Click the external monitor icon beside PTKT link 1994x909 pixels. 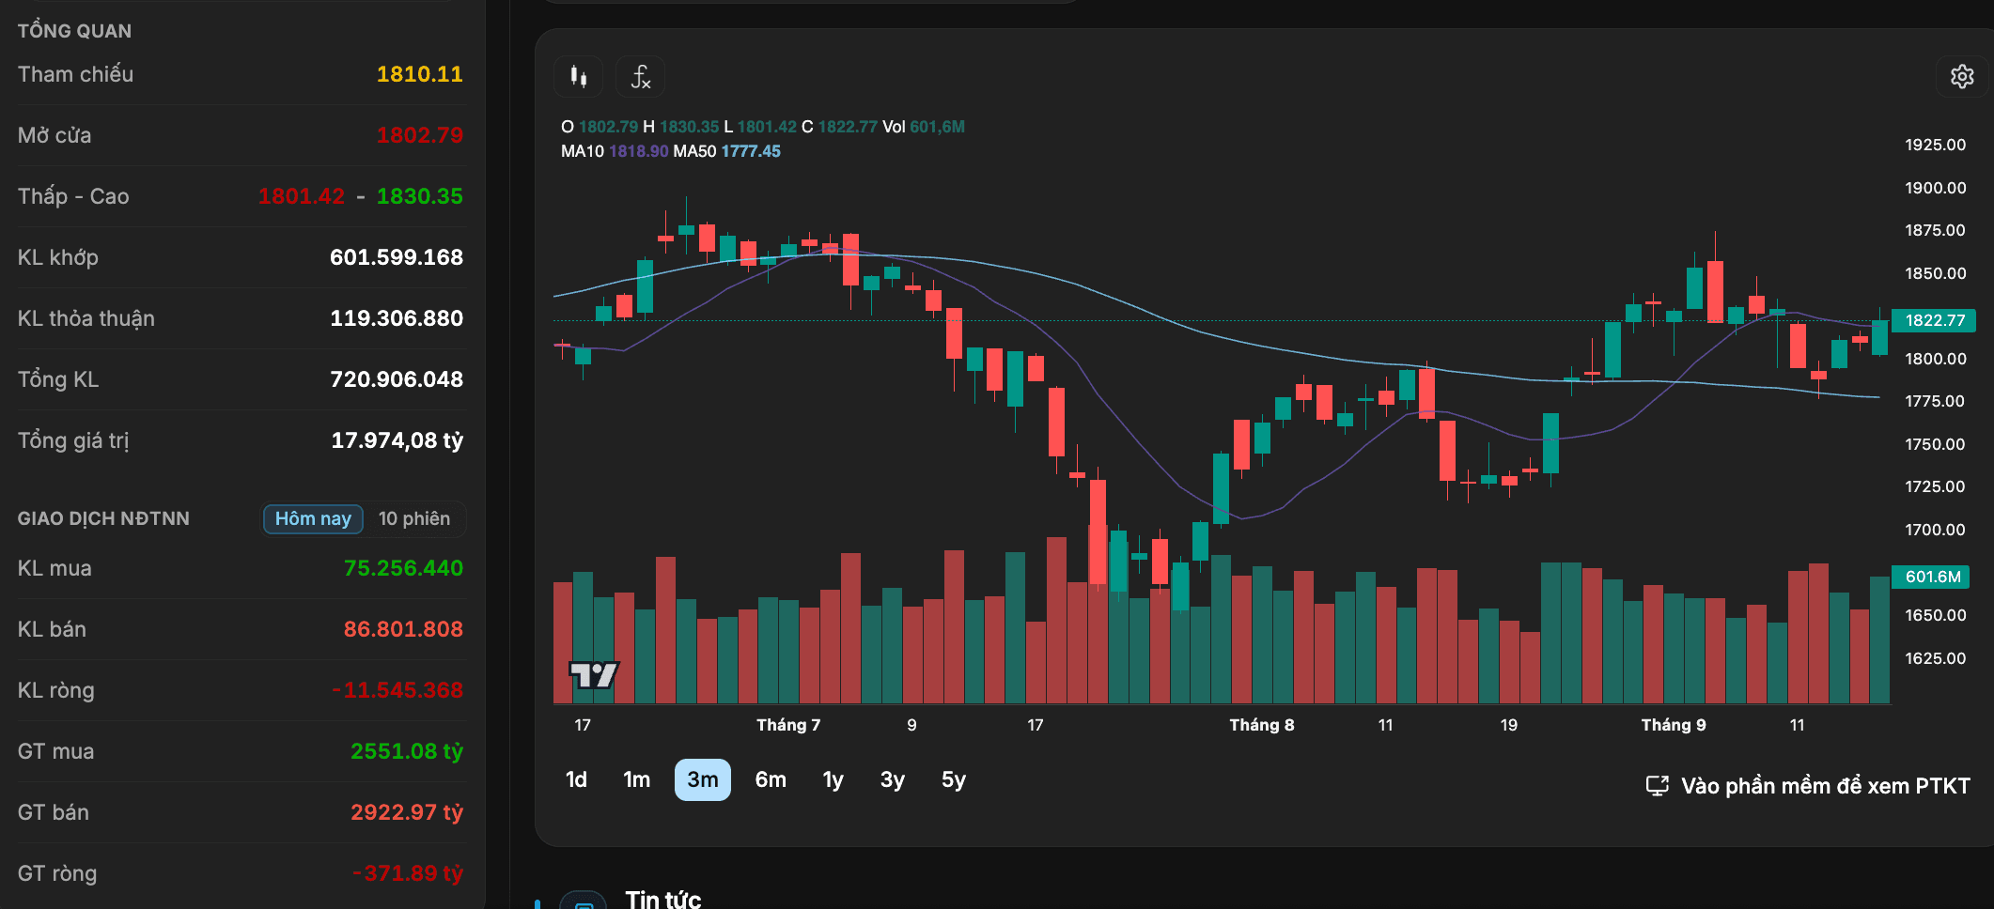[1658, 786]
